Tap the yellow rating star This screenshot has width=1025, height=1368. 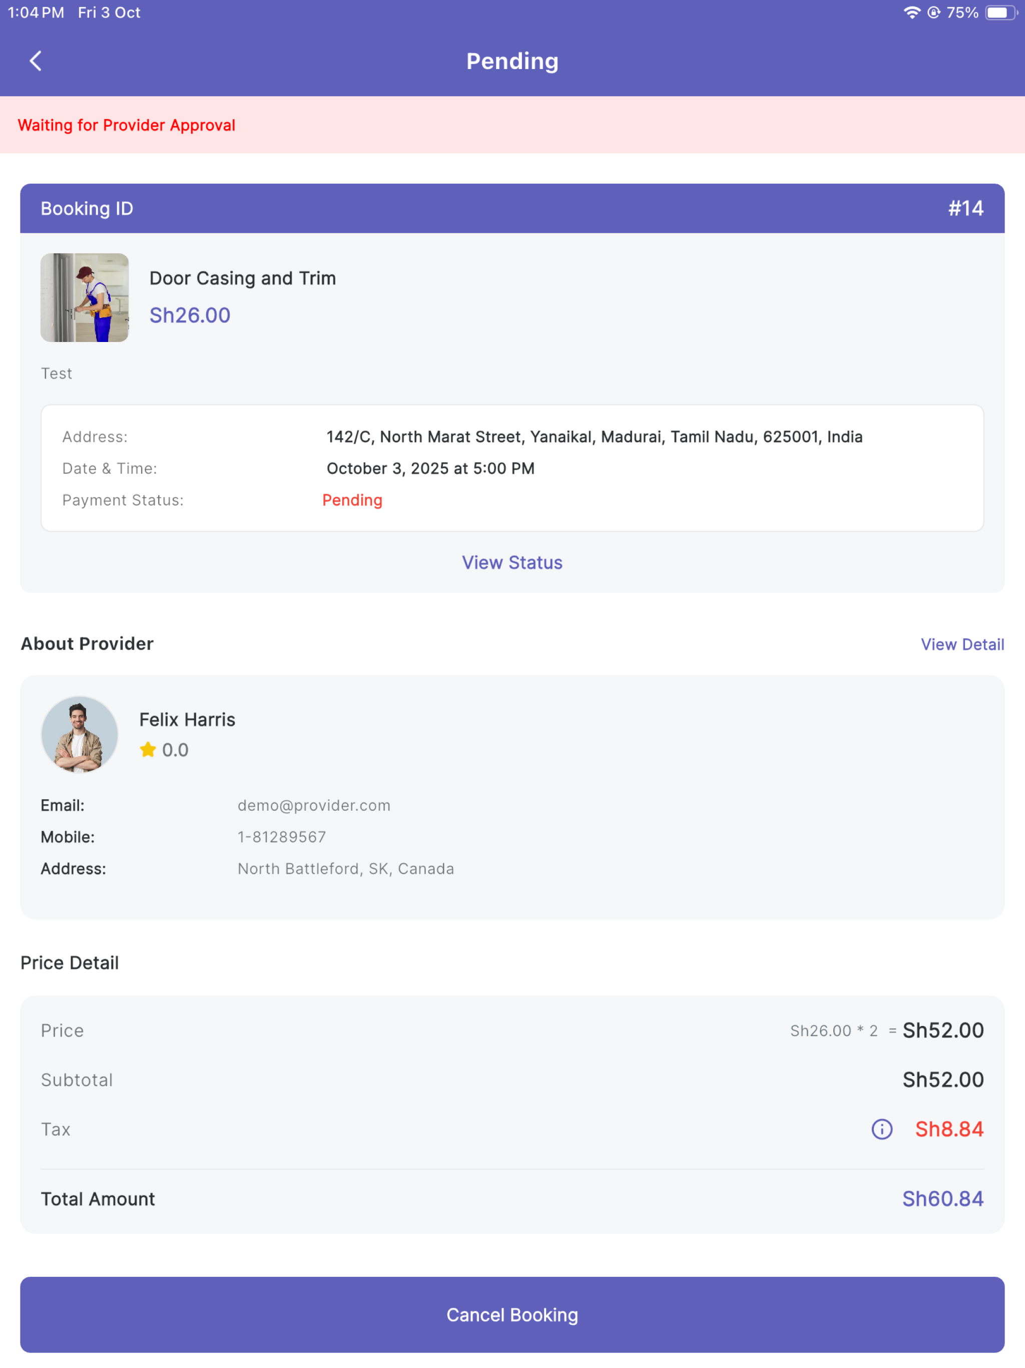148,750
